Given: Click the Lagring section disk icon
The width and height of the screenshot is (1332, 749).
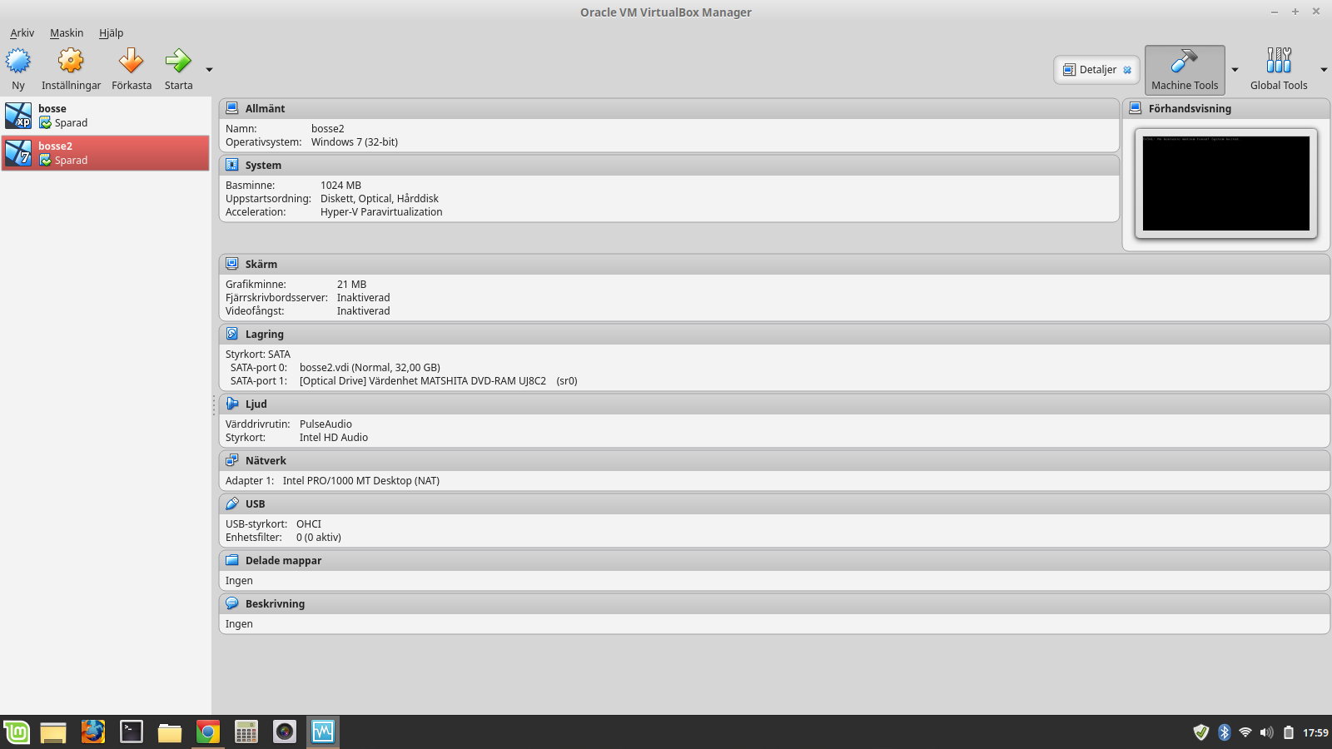Looking at the screenshot, I should (x=232, y=334).
